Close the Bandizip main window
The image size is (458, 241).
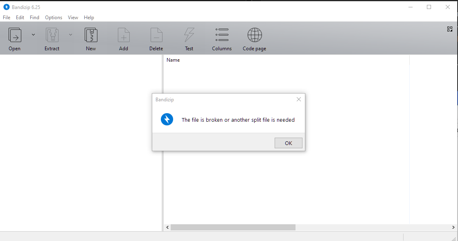pos(447,7)
